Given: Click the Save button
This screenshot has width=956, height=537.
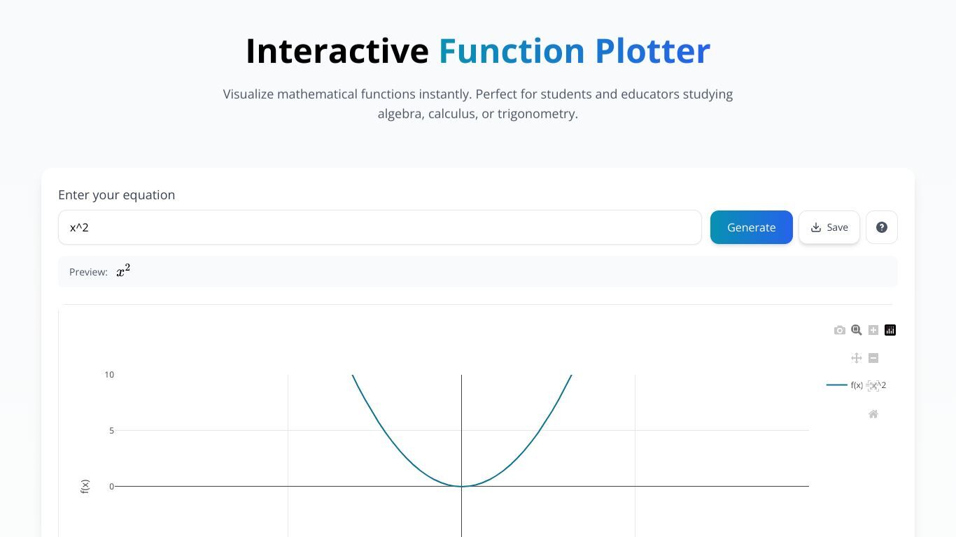Looking at the screenshot, I should click(829, 227).
